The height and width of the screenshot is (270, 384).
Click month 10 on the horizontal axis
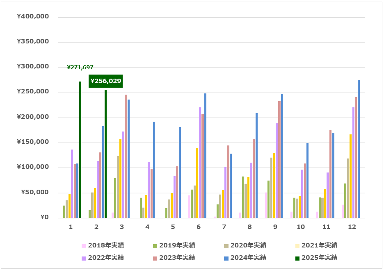coord(301,227)
